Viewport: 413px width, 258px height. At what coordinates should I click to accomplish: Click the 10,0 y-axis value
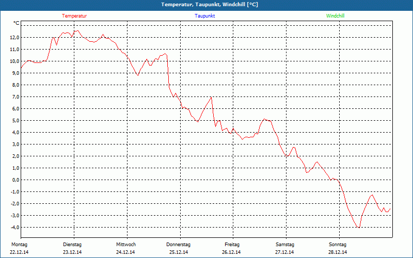(x=14, y=61)
